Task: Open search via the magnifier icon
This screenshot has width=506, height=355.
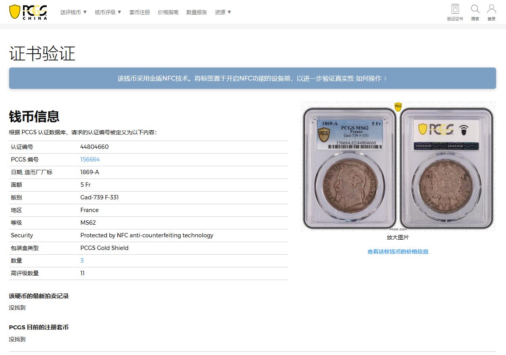Action: point(475,12)
